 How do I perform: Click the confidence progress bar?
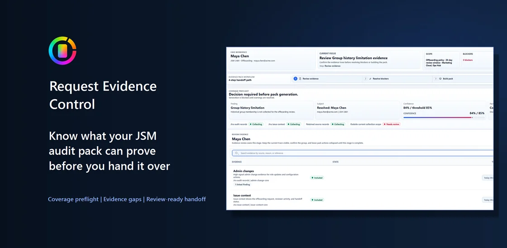click(x=444, y=117)
